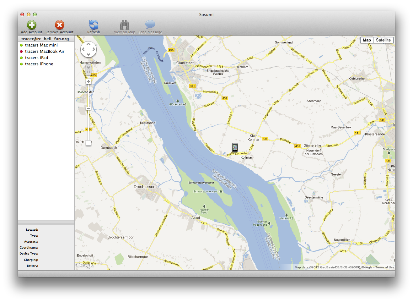
Task: Click the Refresh arrows icon
Action: [x=94, y=25]
